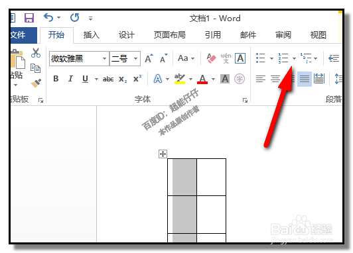Open the underline style dropdown arrow
The height and width of the screenshot is (253, 353).
(96, 79)
